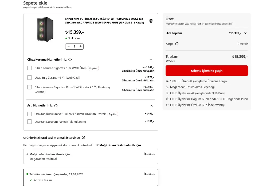Click icon beside CLUB %10 Puan benefit
The image size is (274, 186).
click(x=167, y=93)
